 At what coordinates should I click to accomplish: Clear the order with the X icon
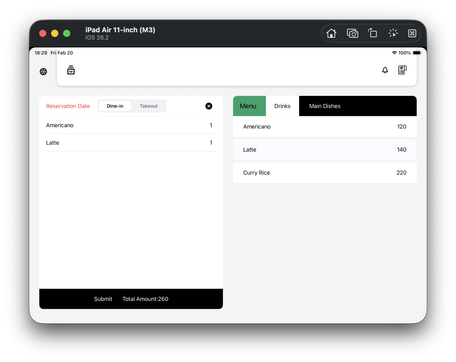pyautogui.click(x=209, y=106)
